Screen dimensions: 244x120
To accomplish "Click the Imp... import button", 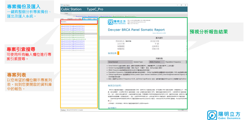I will [95, 19].
